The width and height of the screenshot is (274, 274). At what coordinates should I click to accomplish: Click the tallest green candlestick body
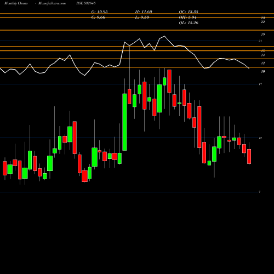click(x=124, y=122)
